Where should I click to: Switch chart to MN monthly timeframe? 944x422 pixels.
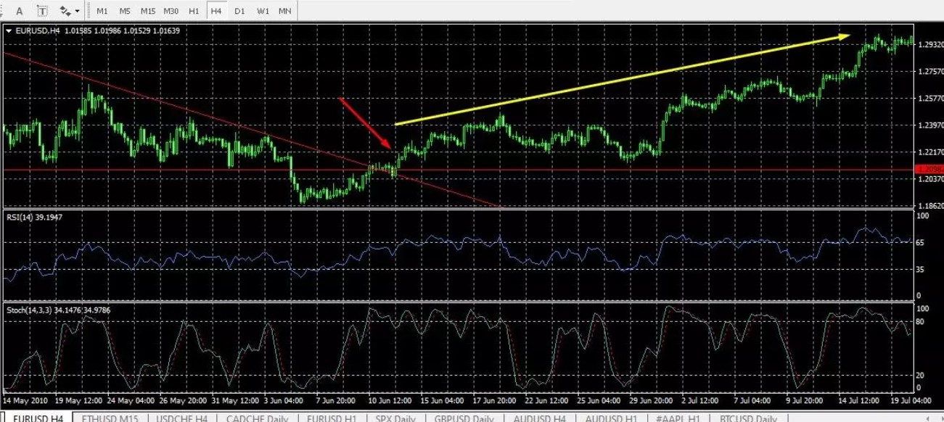pos(285,11)
